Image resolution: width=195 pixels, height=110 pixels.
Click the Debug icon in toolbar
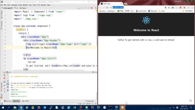coord(85,8)
